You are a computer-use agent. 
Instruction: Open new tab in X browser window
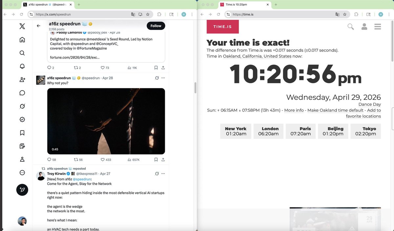(x=79, y=5)
